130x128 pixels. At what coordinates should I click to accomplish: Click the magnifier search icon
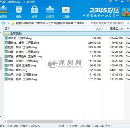point(128,23)
